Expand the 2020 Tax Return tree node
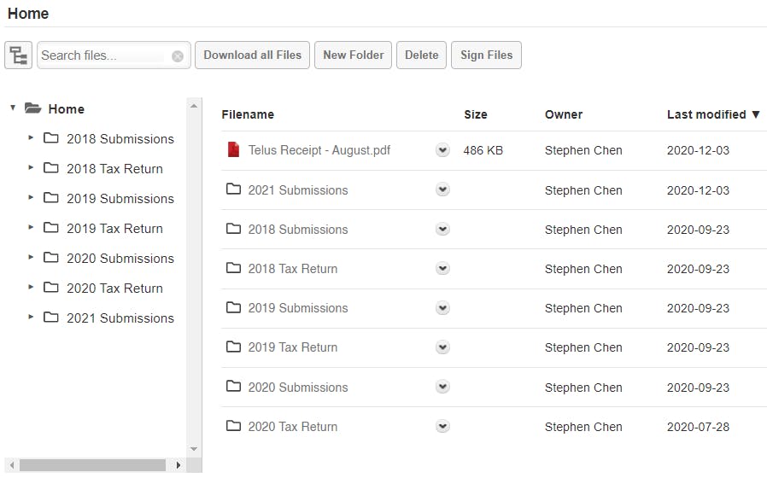This screenshot has height=478, width=767. tap(31, 287)
